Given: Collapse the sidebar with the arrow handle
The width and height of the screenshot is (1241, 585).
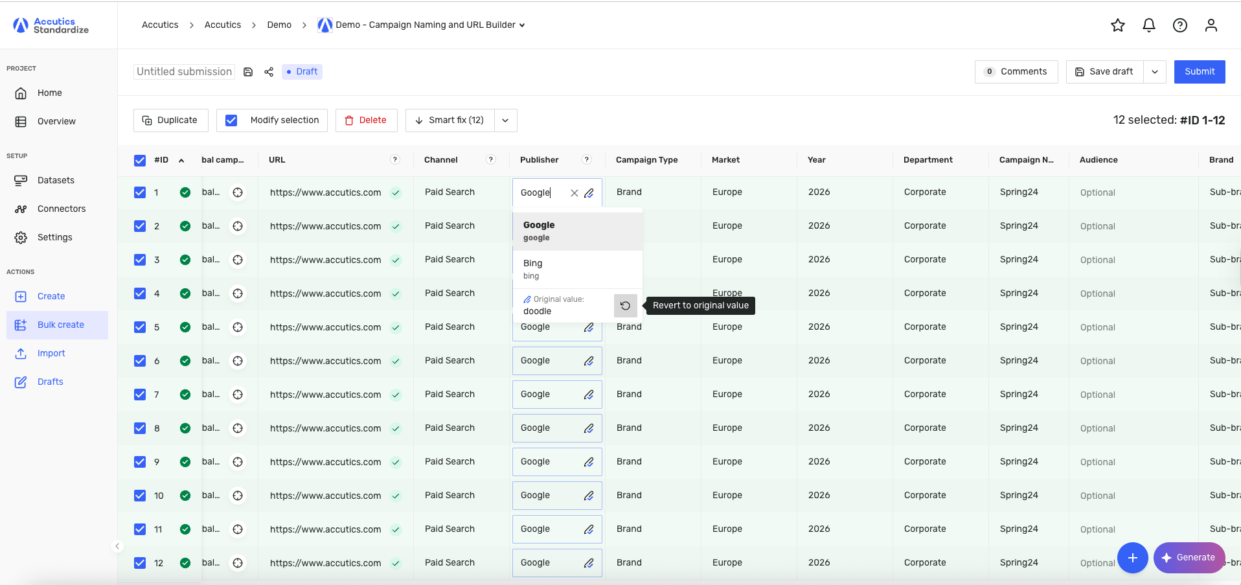Looking at the screenshot, I should click(117, 546).
